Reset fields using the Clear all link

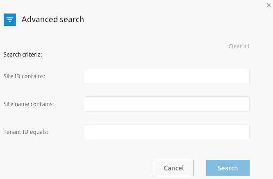(239, 46)
